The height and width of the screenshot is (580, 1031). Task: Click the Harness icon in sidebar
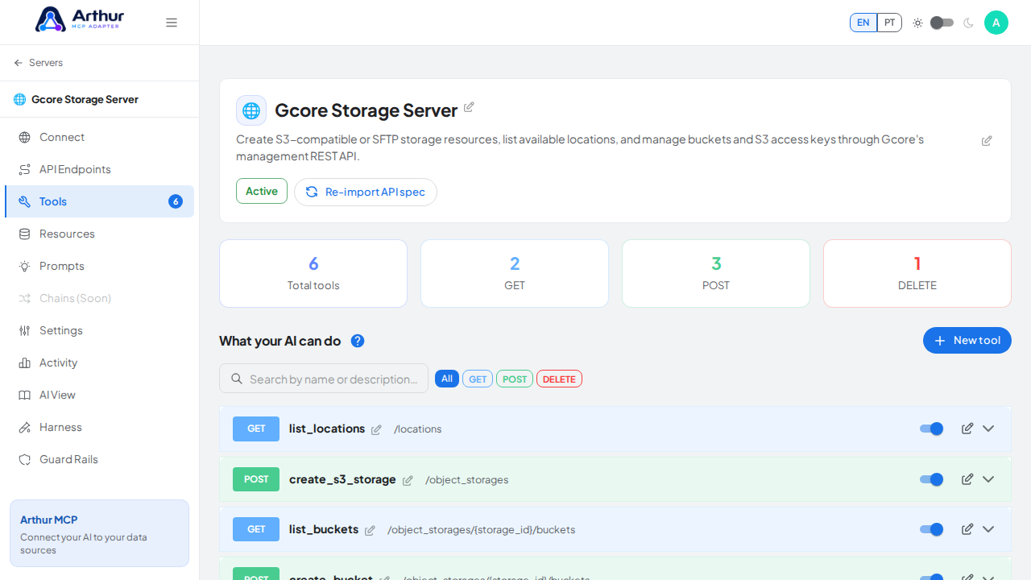pos(25,427)
